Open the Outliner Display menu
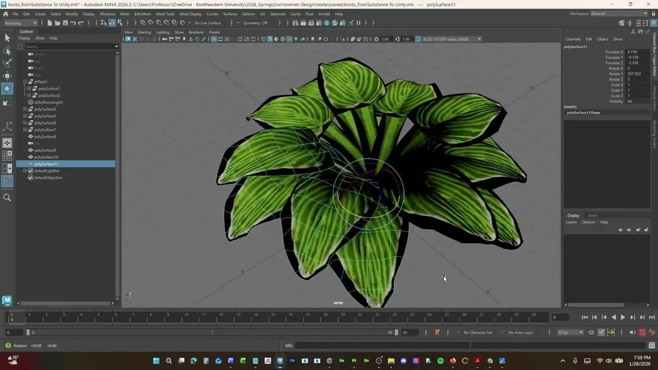The width and height of the screenshot is (658, 370). [x=24, y=38]
